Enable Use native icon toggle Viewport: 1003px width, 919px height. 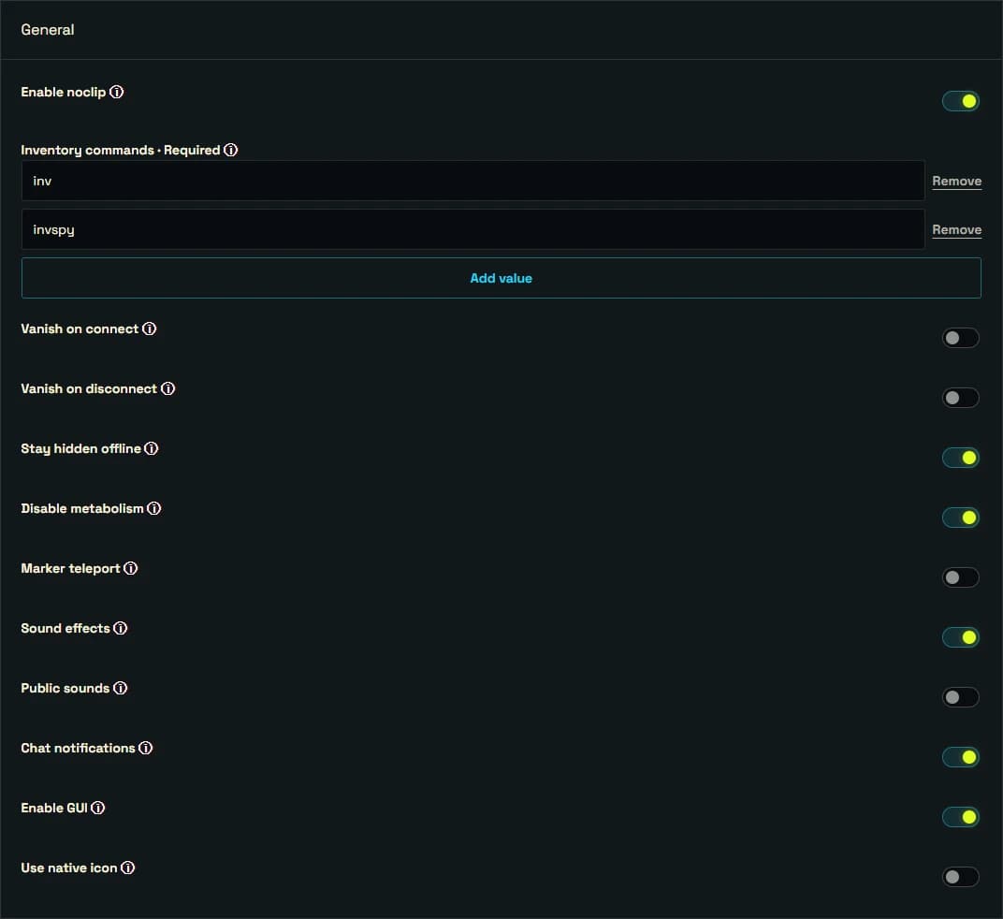tap(960, 877)
